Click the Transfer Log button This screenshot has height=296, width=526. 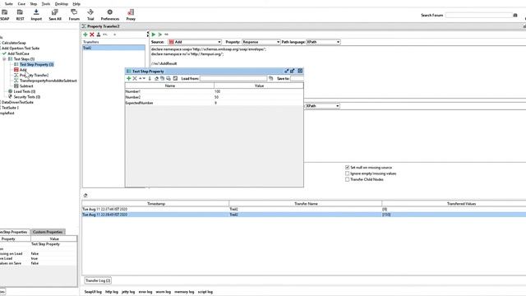click(98, 280)
